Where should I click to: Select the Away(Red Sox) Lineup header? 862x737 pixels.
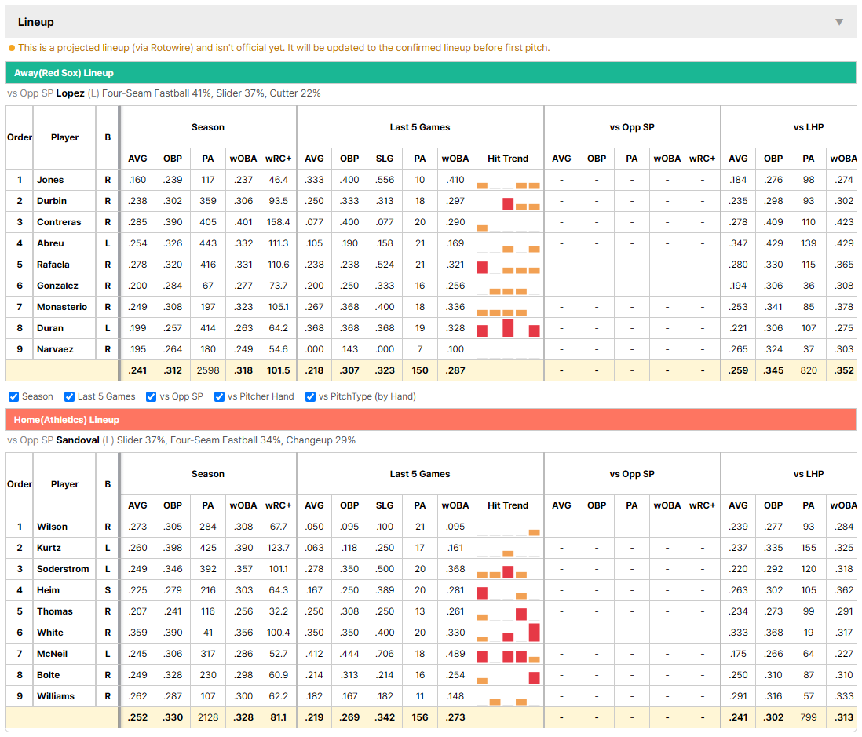431,73
